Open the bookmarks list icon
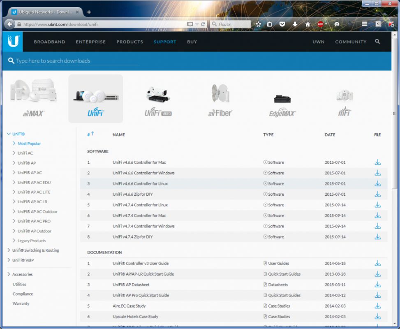This screenshot has width=400, height=329. 269,24
